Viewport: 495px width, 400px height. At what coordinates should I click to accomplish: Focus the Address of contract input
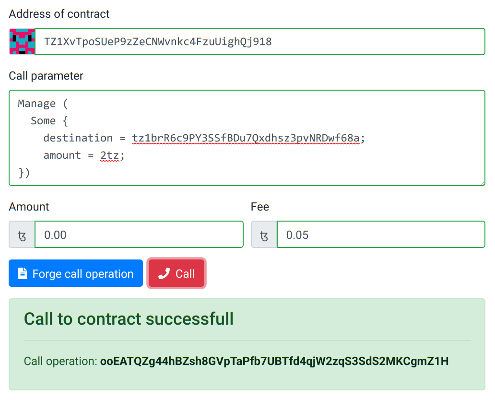coord(259,42)
